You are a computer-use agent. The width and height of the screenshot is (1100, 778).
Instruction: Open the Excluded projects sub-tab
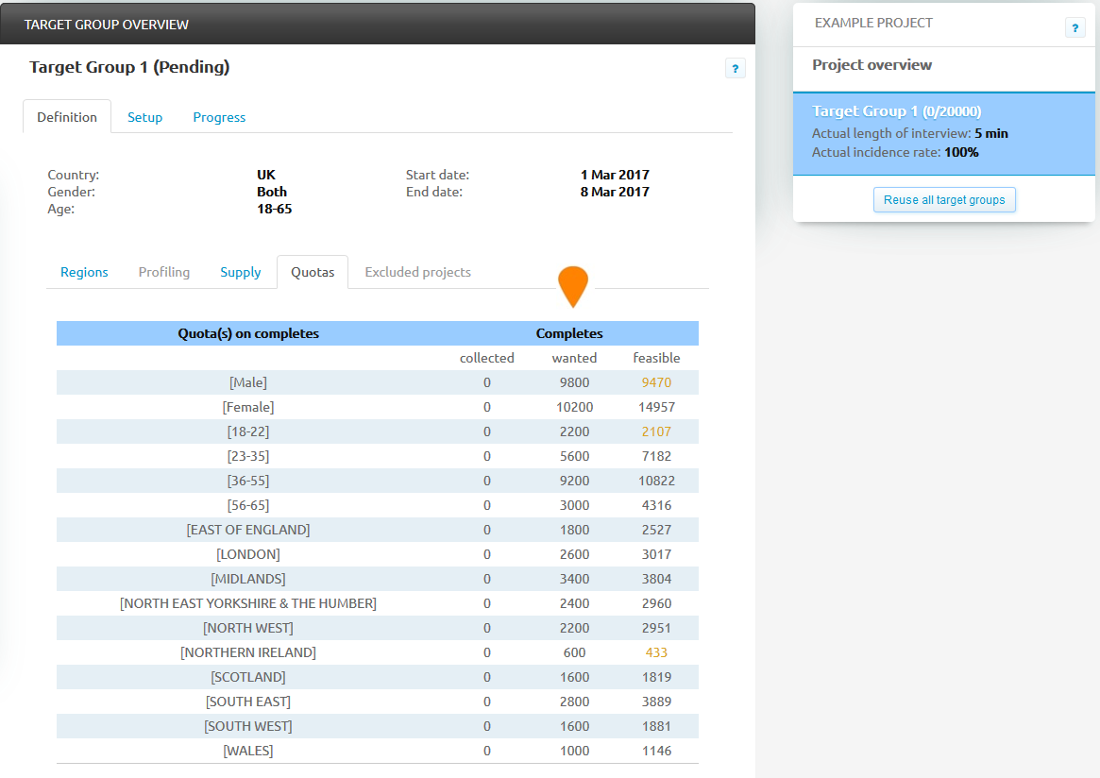click(x=417, y=272)
